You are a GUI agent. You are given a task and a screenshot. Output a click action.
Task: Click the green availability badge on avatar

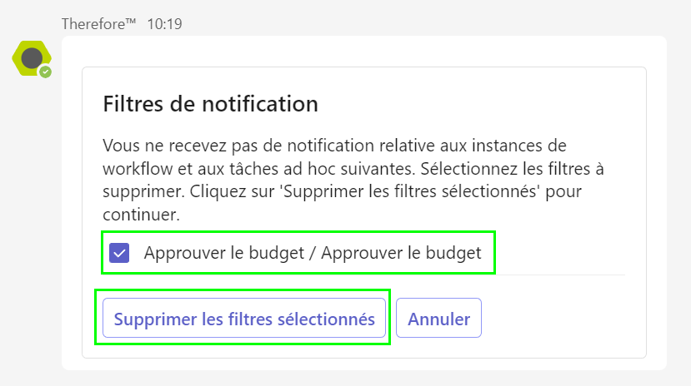tap(45, 72)
